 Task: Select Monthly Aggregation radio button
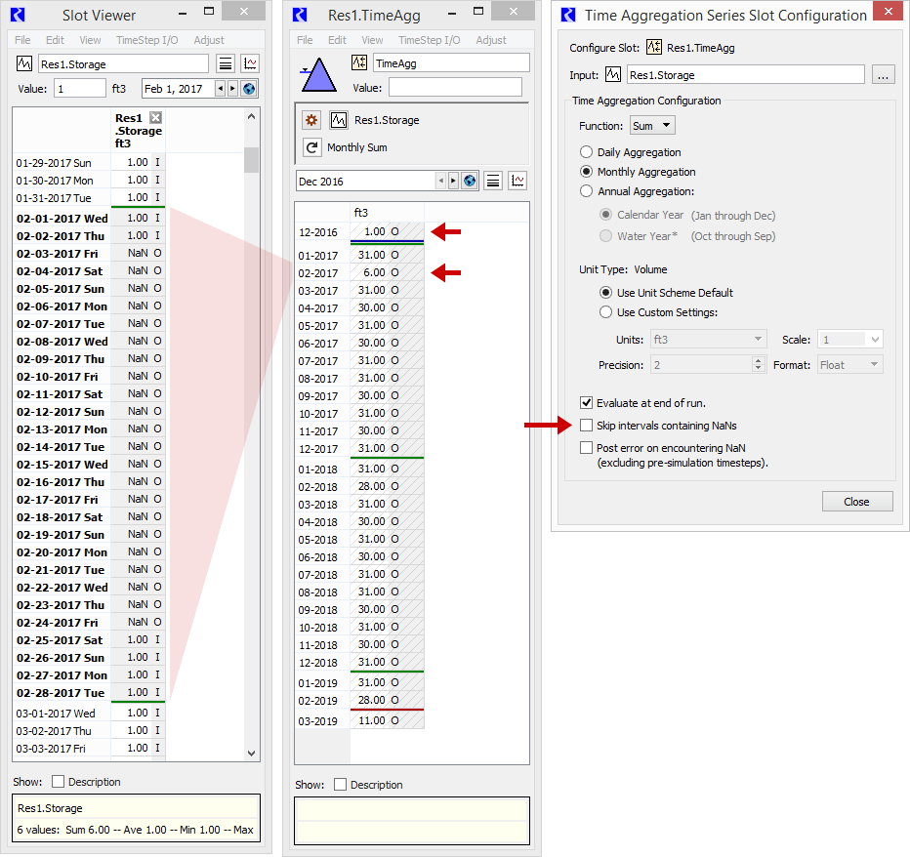click(x=586, y=172)
